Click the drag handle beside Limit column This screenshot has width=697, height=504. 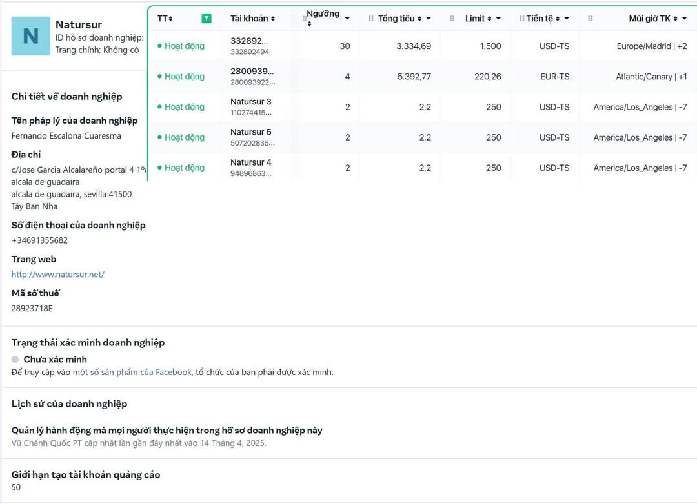(x=452, y=18)
